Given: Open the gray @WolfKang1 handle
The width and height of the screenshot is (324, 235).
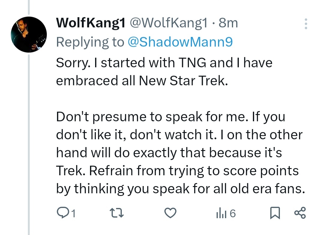Looking at the screenshot, I should tap(168, 23).
